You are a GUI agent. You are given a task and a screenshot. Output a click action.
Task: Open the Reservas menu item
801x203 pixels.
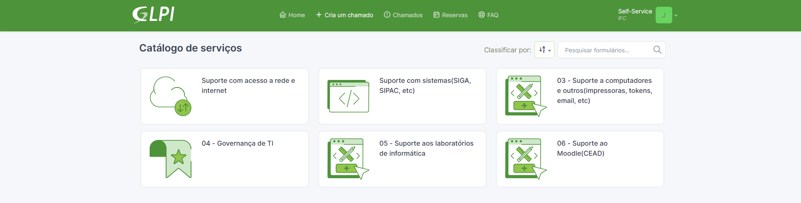[451, 15]
